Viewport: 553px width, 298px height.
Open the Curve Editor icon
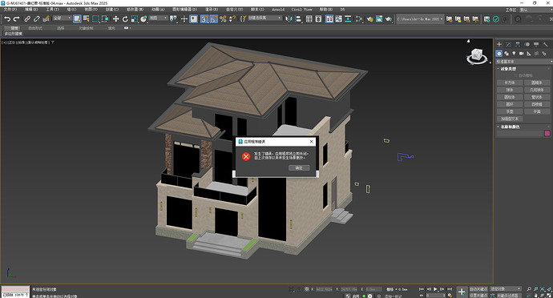coord(339,19)
